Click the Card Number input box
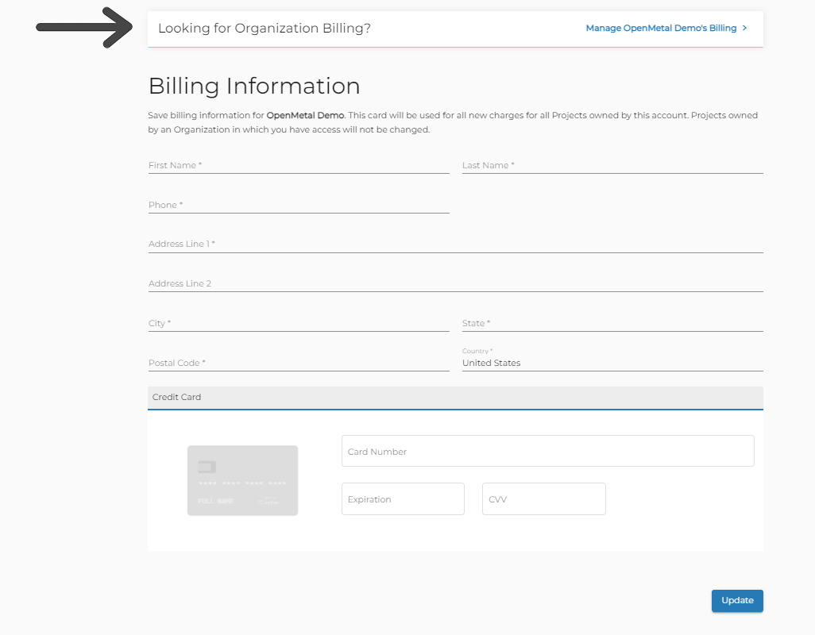815x635 pixels. [548, 451]
